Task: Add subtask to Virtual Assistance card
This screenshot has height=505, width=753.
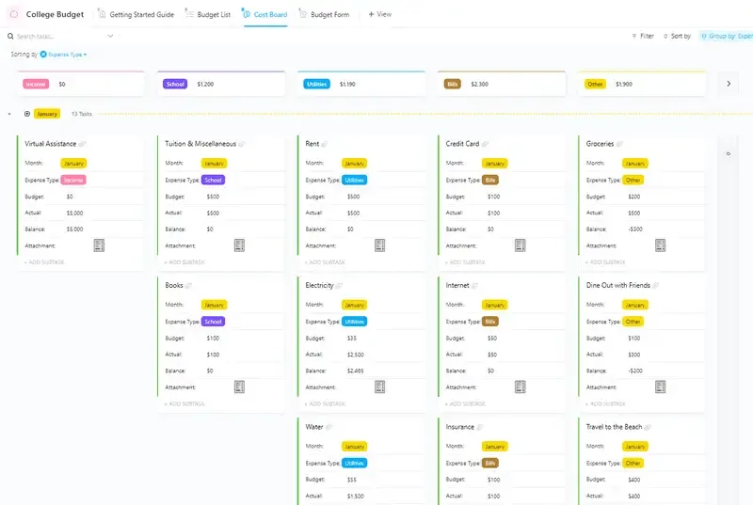Action: 44,262
